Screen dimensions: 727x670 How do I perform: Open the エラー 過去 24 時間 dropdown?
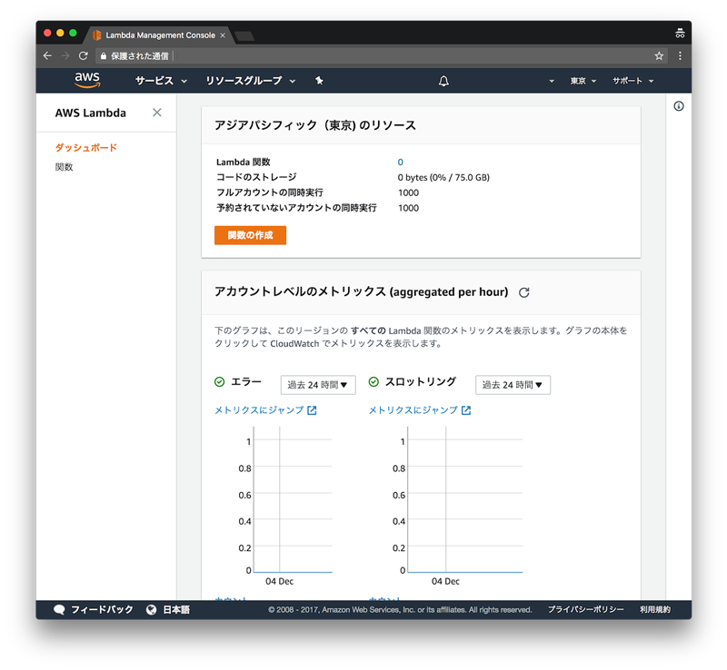pyautogui.click(x=318, y=385)
